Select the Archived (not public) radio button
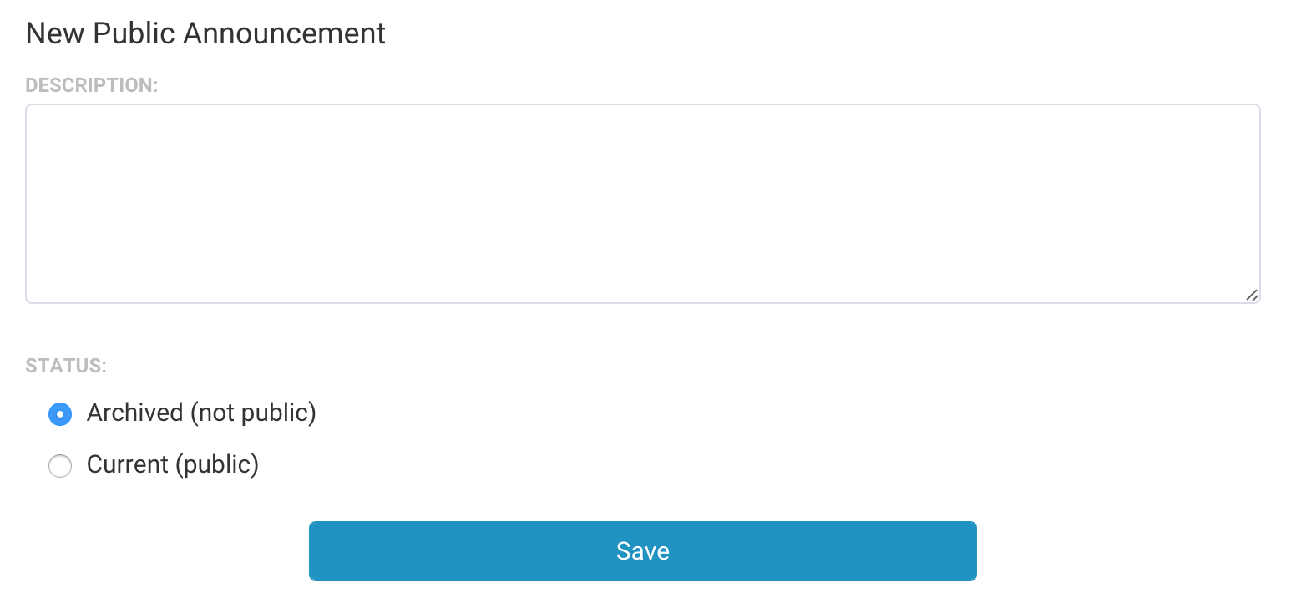The width and height of the screenshot is (1296, 613). [x=60, y=414]
